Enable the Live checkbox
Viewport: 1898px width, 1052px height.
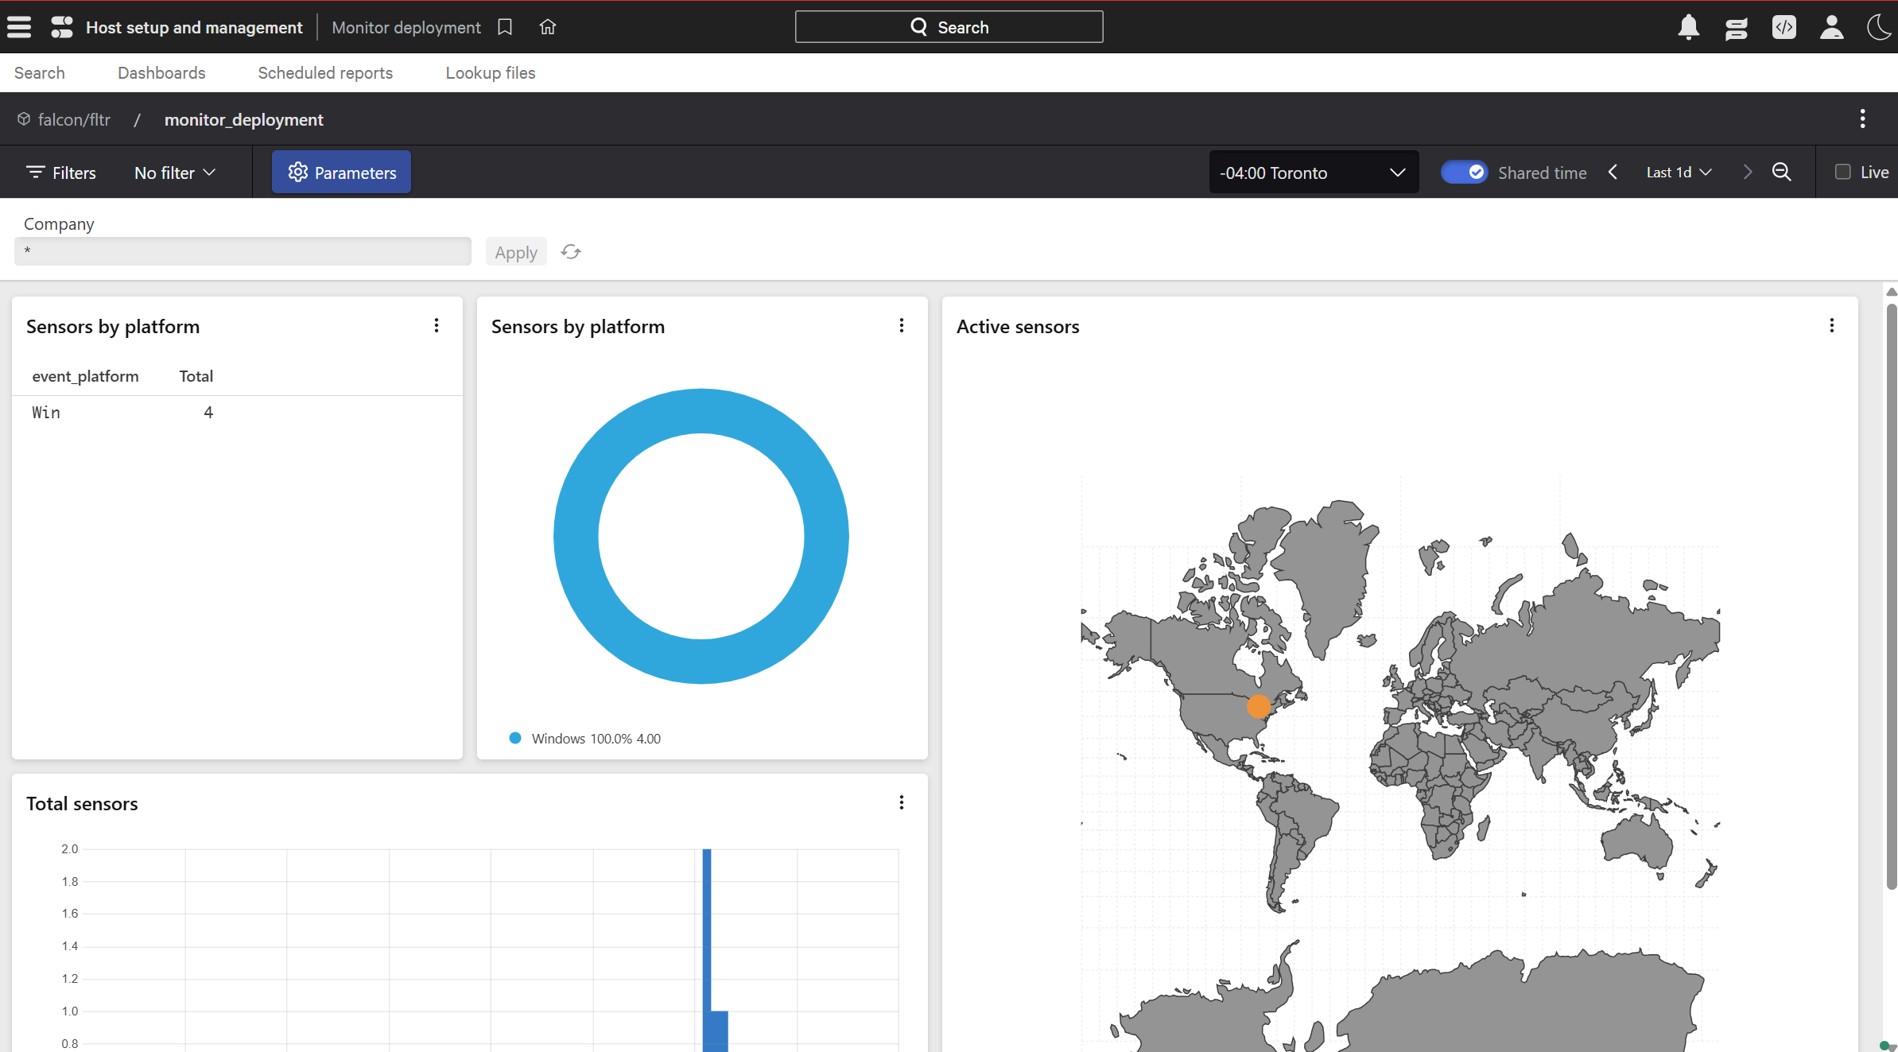1842,172
